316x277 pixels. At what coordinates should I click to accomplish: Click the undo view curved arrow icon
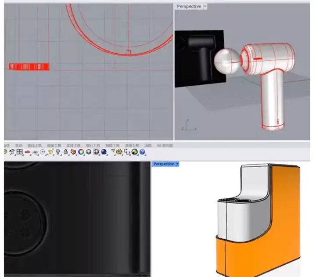pyautogui.click(x=12, y=152)
